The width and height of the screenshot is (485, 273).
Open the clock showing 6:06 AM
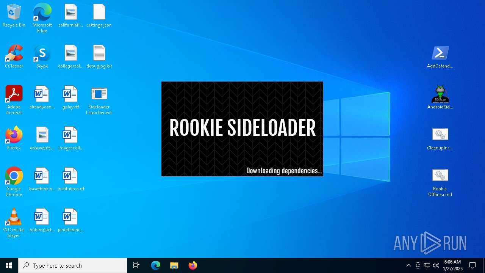pos(452,265)
